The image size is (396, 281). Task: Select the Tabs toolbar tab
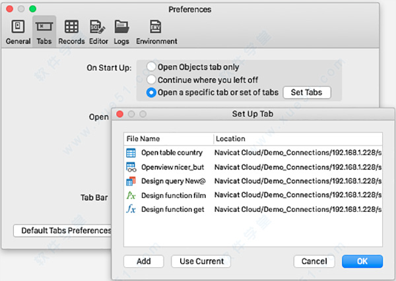[44, 32]
